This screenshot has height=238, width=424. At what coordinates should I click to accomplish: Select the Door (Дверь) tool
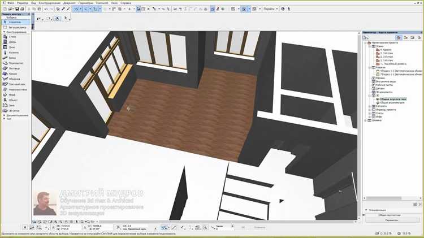click(x=16, y=42)
